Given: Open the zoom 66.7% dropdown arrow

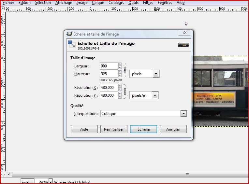Looking at the screenshot, I should (x=51, y=182).
